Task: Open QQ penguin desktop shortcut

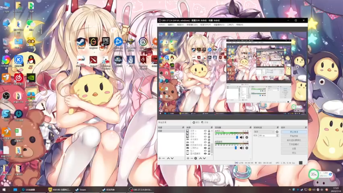Action: coord(31,61)
